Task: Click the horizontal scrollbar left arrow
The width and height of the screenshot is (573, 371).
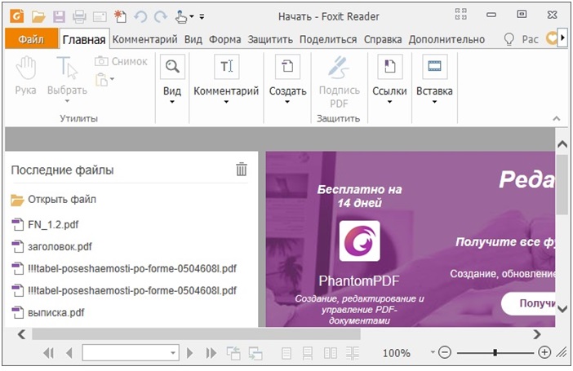Action: pos(21,333)
